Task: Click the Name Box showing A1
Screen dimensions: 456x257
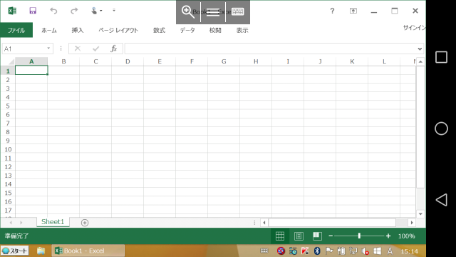Action: (24, 49)
